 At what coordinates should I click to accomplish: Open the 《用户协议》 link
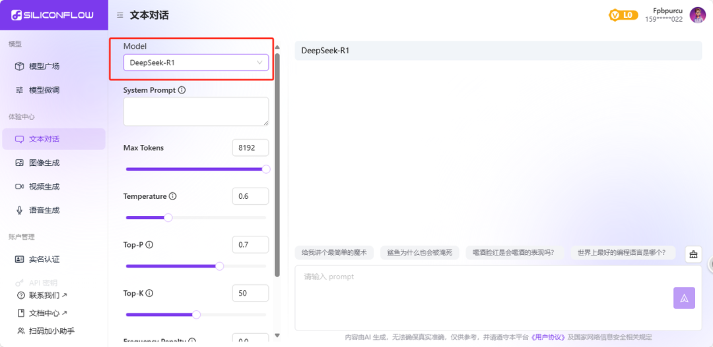pyautogui.click(x=548, y=338)
